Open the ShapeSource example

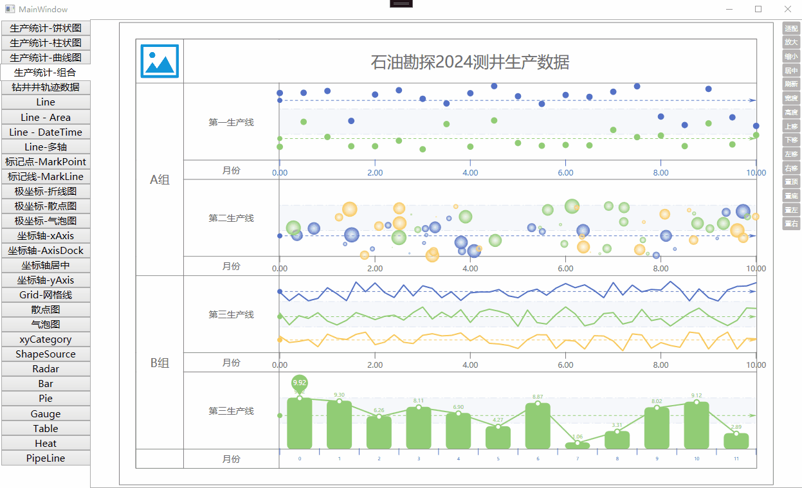pos(46,354)
